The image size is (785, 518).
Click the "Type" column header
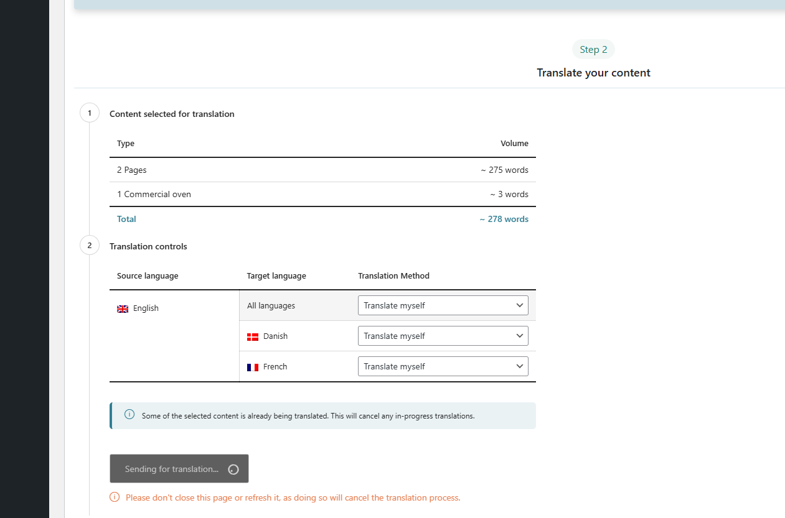point(126,143)
